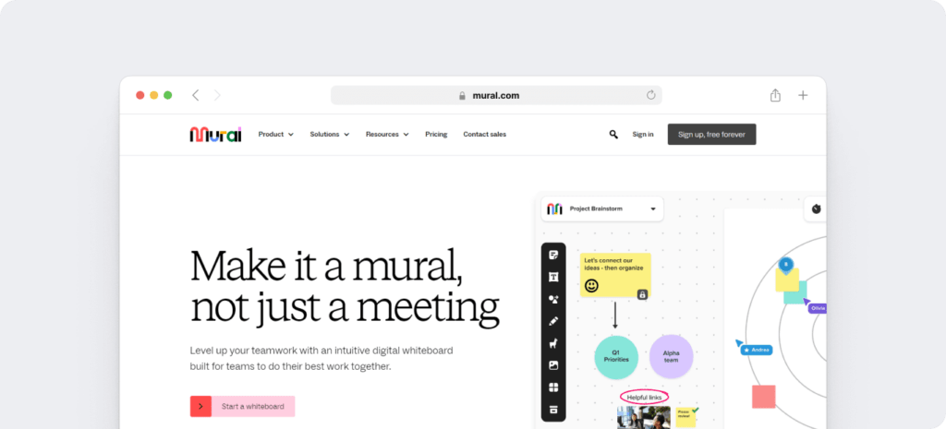The image size is (946, 429).
Task: Click the smiley face on sticky note
Action: (x=592, y=286)
